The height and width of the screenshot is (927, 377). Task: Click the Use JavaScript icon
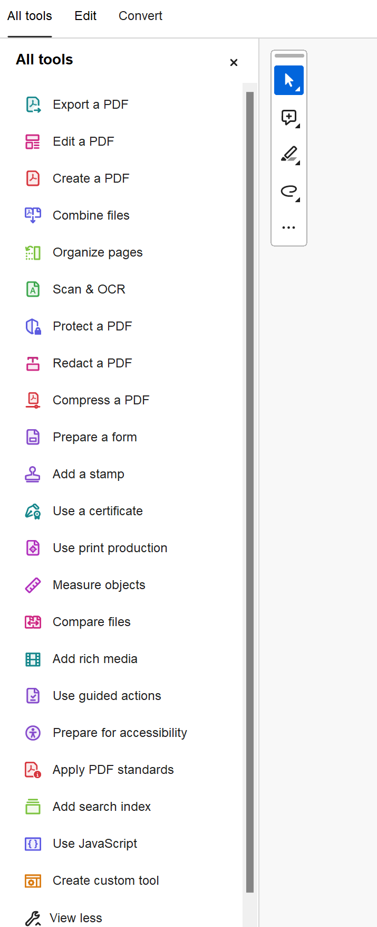click(33, 844)
